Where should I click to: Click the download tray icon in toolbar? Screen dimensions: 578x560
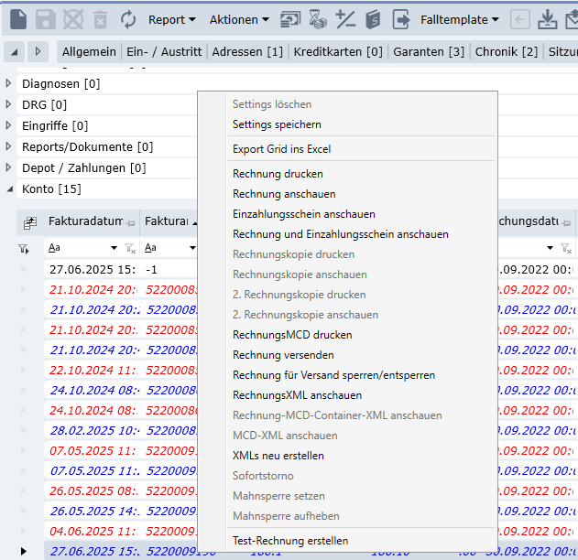547,19
